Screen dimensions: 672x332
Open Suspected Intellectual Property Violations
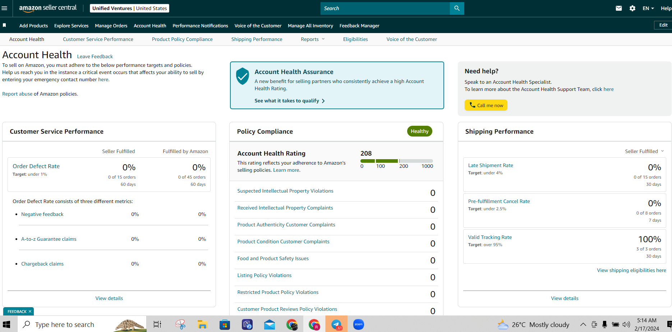(x=285, y=191)
